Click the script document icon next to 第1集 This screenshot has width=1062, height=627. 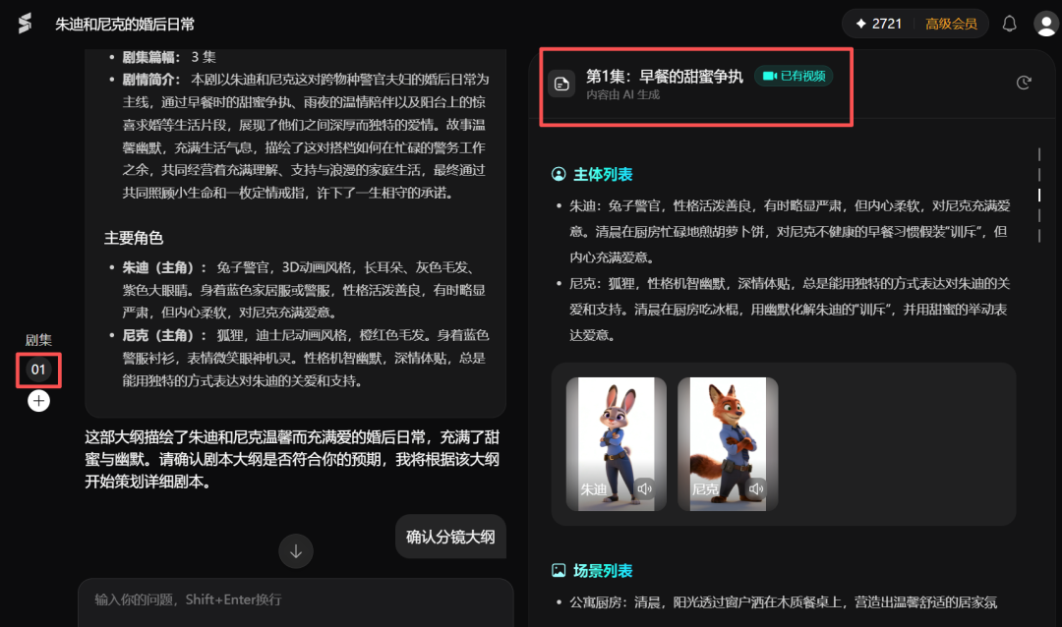pyautogui.click(x=561, y=84)
